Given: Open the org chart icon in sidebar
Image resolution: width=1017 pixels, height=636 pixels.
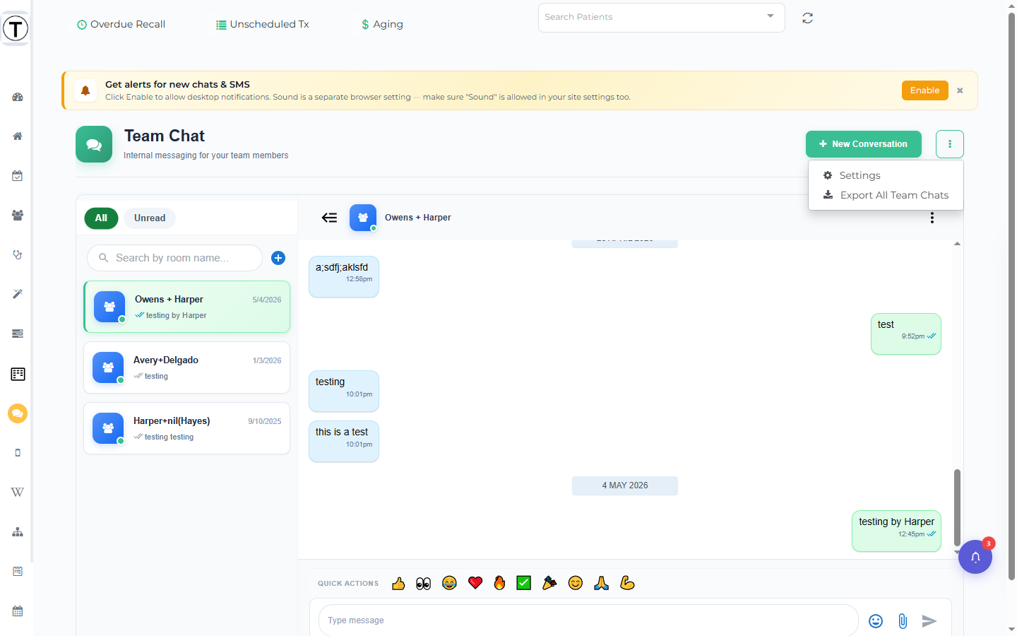Looking at the screenshot, I should [x=18, y=532].
